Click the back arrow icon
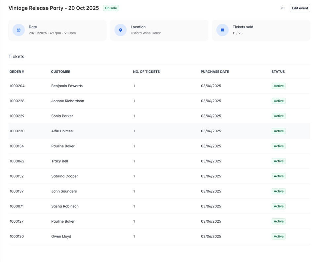The width and height of the screenshot is (314, 262). (x=283, y=8)
